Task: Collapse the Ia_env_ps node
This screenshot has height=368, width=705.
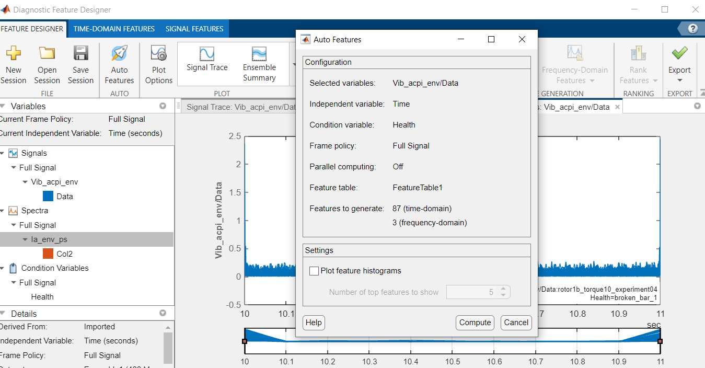Action: point(25,240)
